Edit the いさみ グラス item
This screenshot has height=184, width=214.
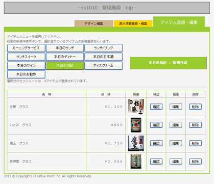pyautogui.click(x=176, y=125)
